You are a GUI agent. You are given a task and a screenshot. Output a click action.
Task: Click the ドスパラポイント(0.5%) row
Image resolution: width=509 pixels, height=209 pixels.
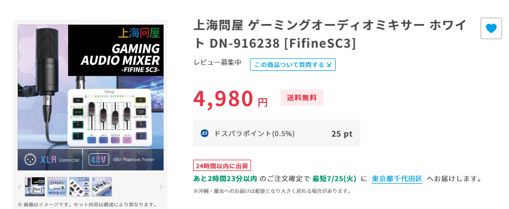pos(277,133)
